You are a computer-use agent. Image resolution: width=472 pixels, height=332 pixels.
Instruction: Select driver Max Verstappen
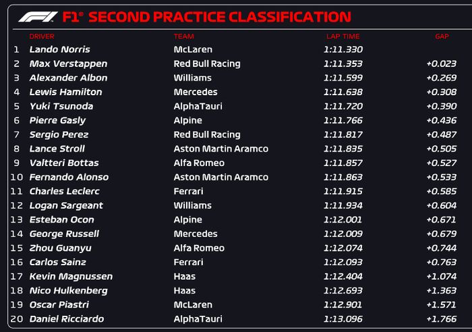[x=68, y=63]
